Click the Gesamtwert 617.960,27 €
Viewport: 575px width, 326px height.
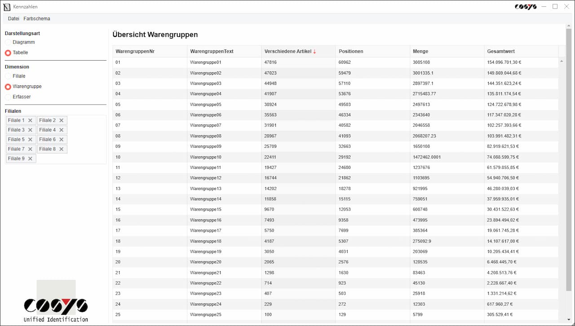tap(500, 304)
